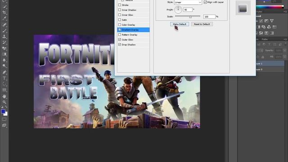Select the Horizontal Type tool
Screen dimensions: 288x162
click(4, 78)
